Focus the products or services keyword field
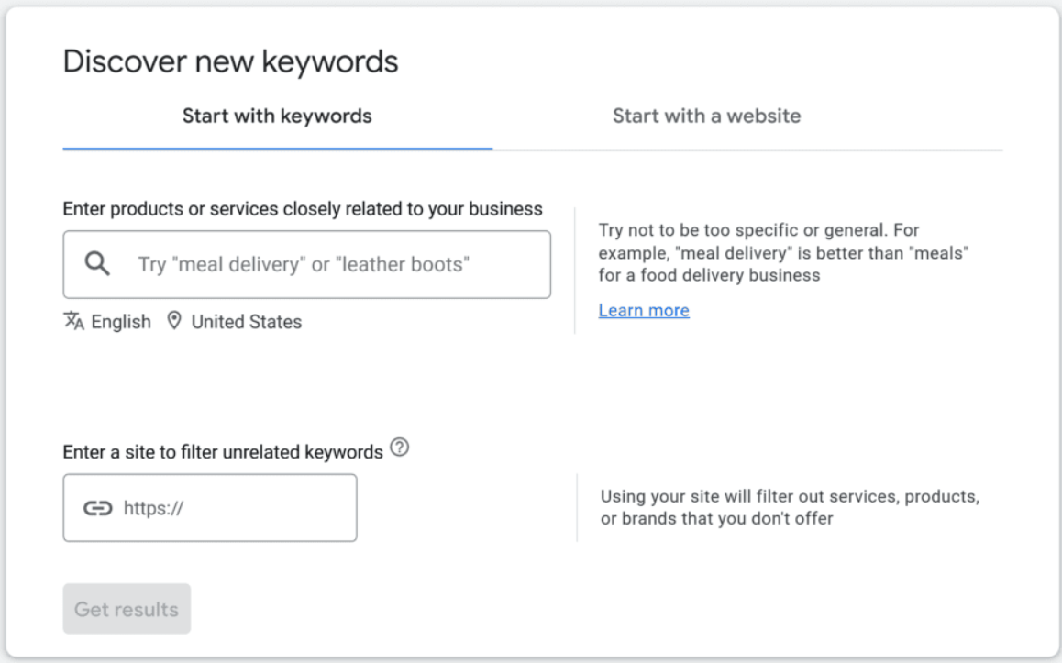This screenshot has width=1062, height=663. 339,264
